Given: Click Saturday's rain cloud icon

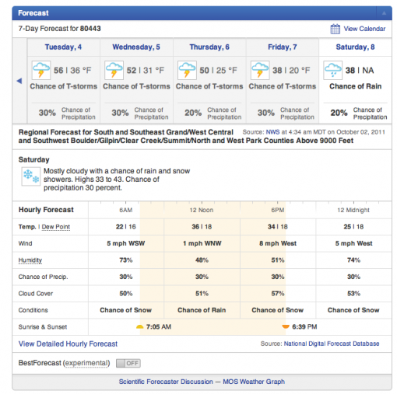Looking at the screenshot, I should [x=333, y=70].
